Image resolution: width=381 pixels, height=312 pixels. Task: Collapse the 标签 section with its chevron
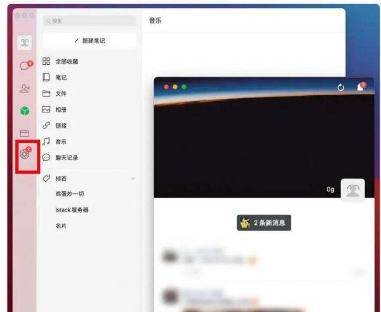[x=133, y=179]
